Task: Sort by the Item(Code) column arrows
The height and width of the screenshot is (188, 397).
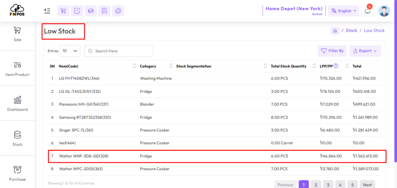Action: click(x=134, y=66)
